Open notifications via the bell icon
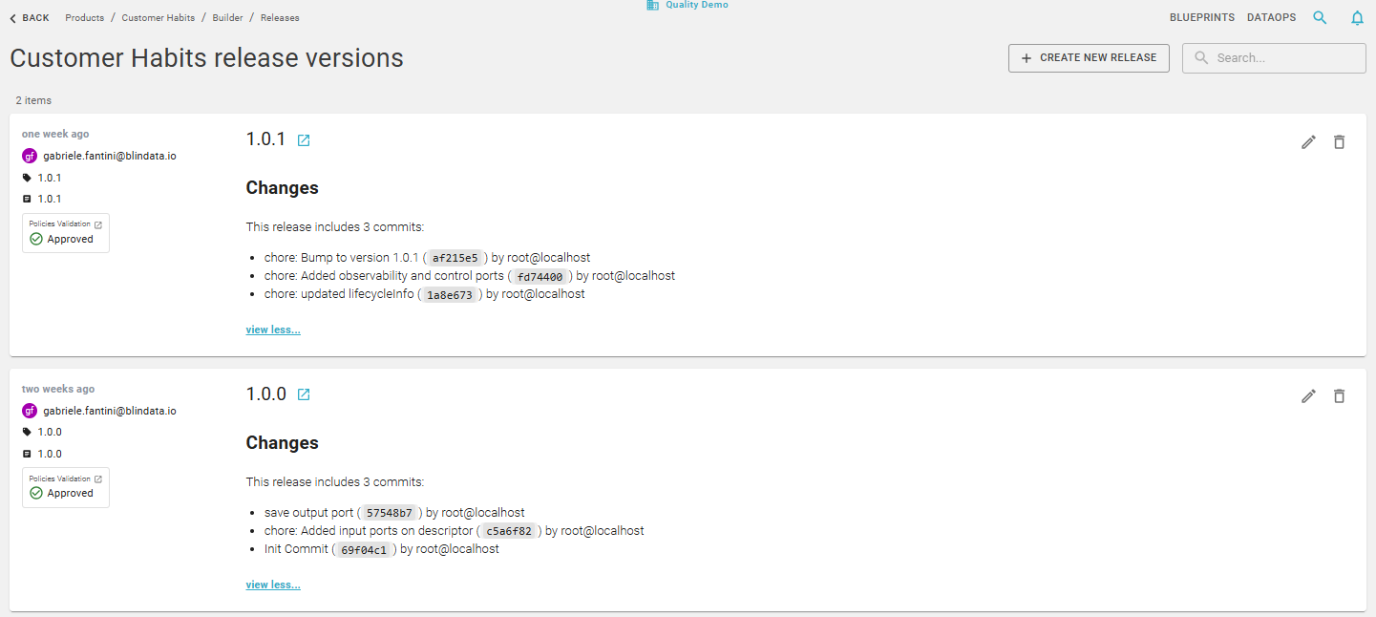1376x617 pixels. tap(1357, 17)
